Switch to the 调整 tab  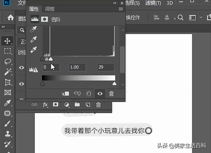(50, 9)
